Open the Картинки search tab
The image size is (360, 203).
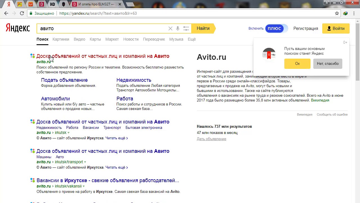[x=61, y=39]
